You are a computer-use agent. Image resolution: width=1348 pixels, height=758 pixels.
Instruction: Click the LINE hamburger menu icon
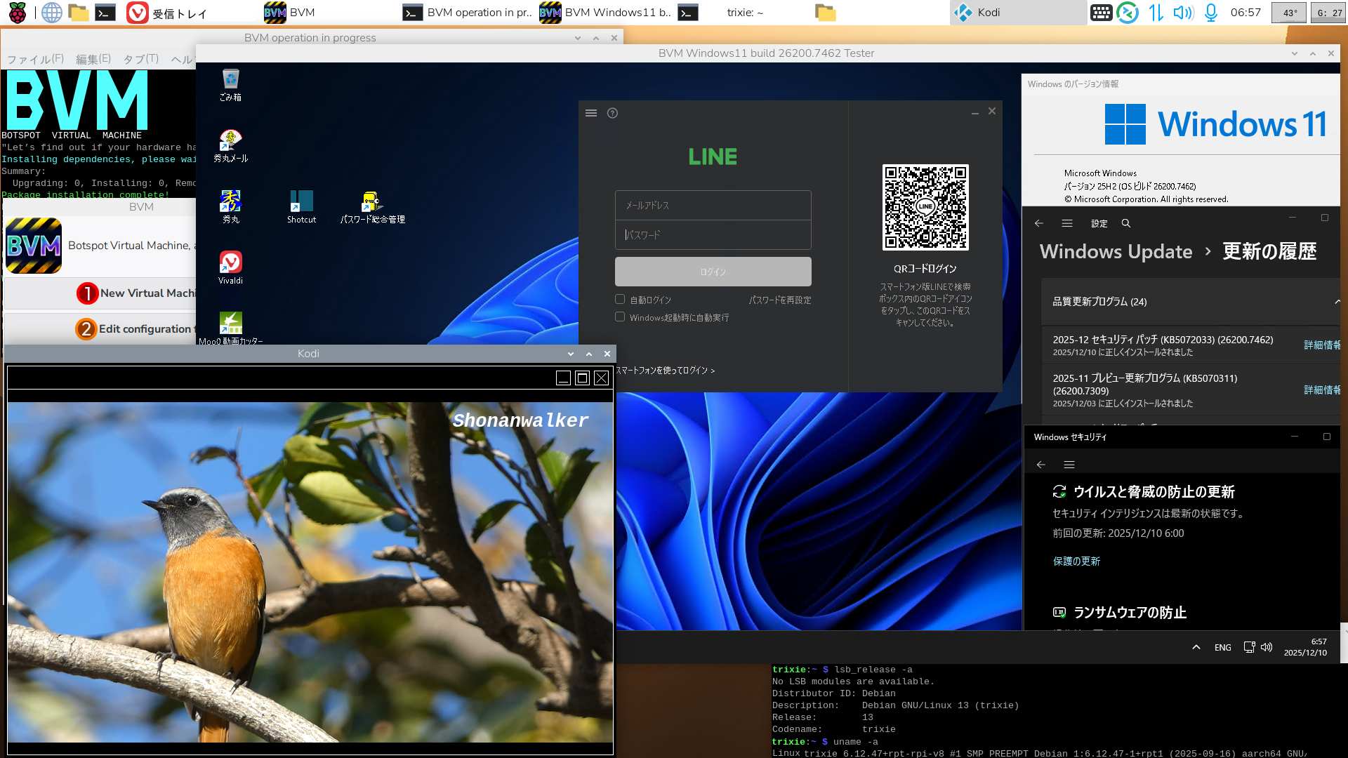pos(591,113)
